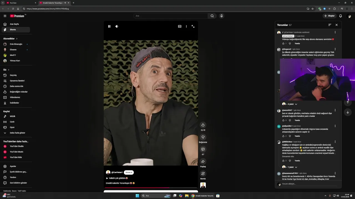355x199 pixels.
Task: Seek using the red Shorts progress bar
Action: (x=151, y=188)
